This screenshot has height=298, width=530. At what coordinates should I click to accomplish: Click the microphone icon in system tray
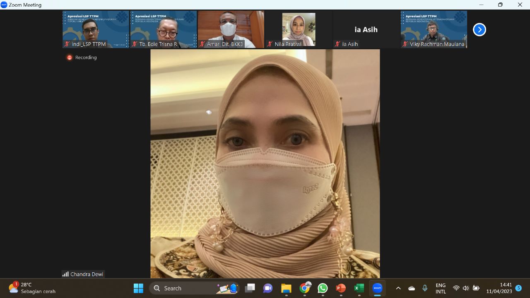425,288
